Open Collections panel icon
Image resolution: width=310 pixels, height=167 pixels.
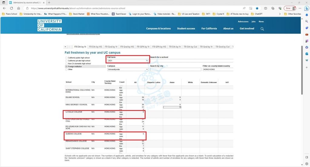[273, 8]
